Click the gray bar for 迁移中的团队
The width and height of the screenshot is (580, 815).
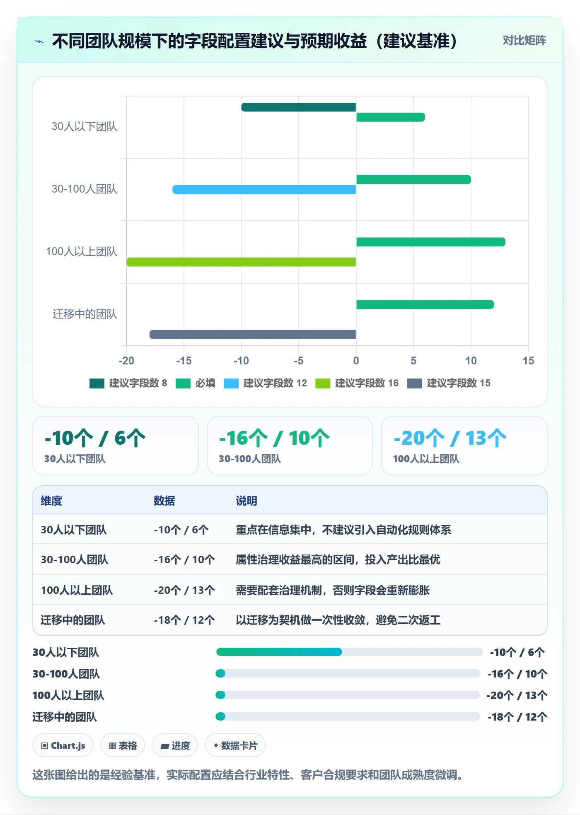coord(253,334)
